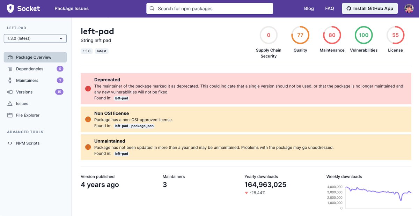Open NPM Scripts advanced tool
This screenshot has width=419, height=216.
coord(35,143)
